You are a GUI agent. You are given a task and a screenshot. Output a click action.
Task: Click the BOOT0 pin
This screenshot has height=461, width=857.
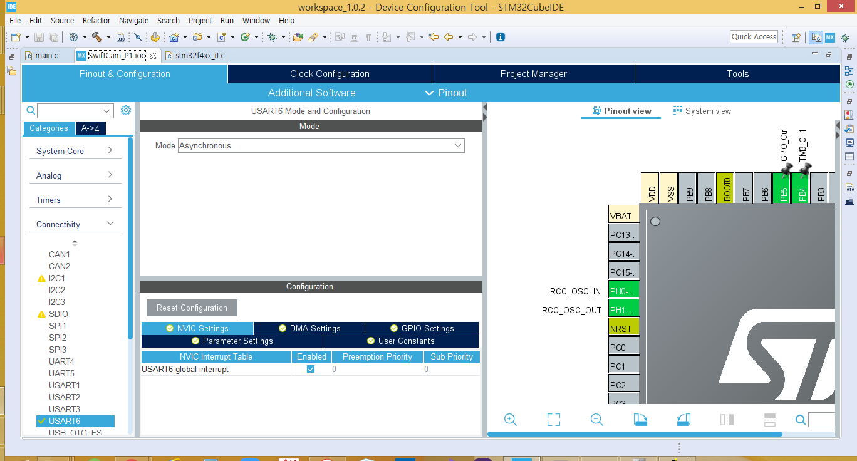point(727,188)
